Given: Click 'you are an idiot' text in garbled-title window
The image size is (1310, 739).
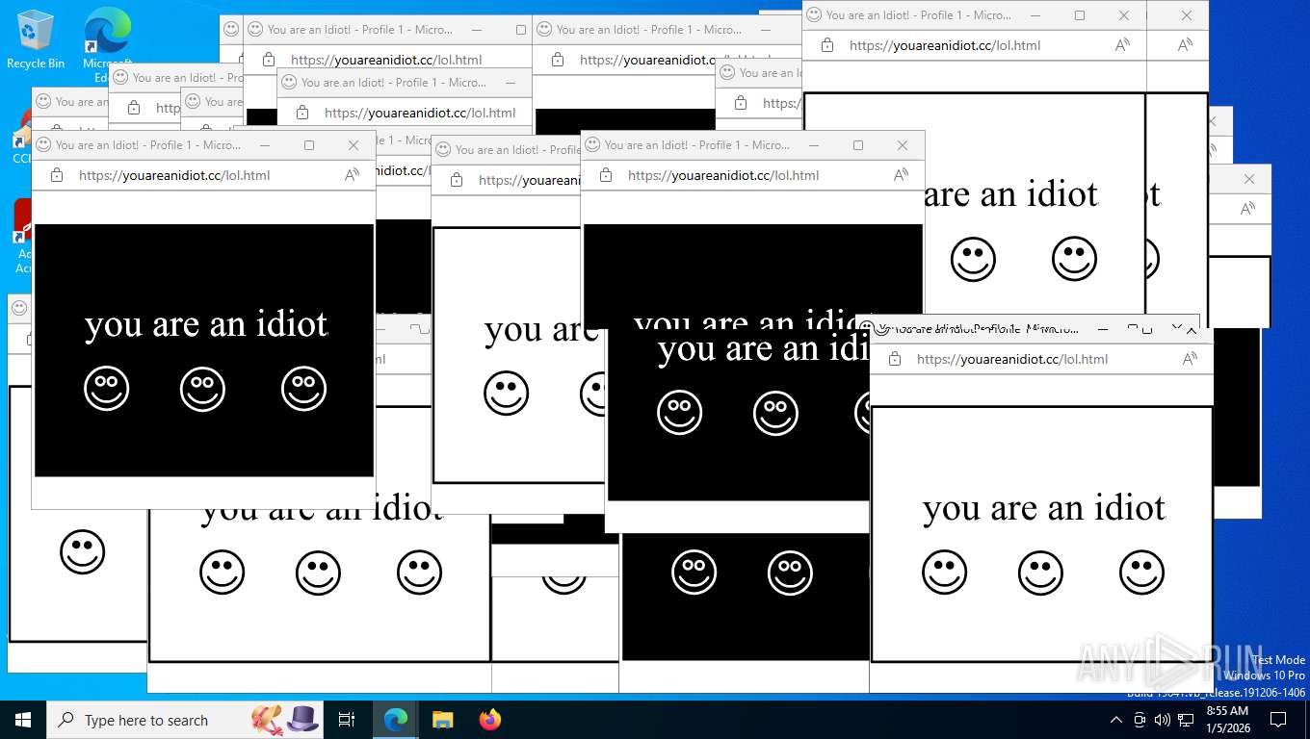Looking at the screenshot, I should pos(1044,508).
